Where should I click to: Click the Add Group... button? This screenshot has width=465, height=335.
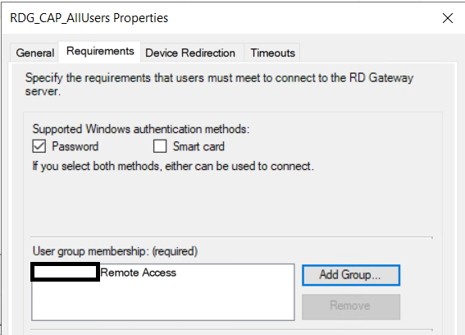click(x=351, y=275)
